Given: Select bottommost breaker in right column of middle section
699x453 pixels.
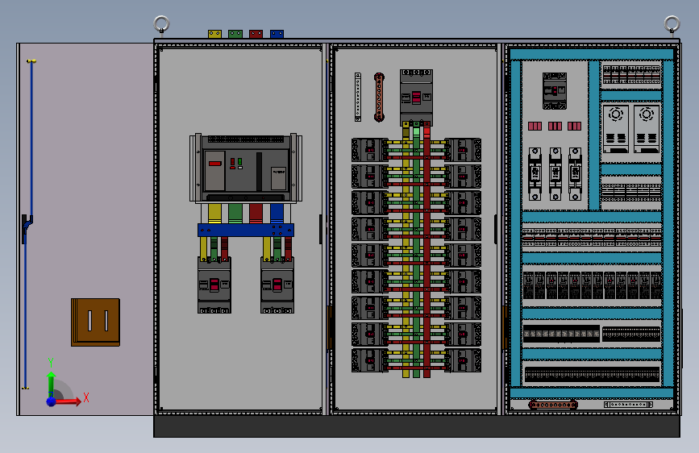Looking at the screenshot, I should coord(463,360).
